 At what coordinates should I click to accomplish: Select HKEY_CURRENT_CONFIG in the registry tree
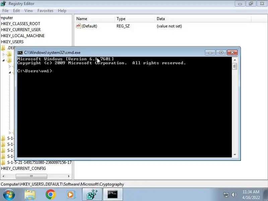click(23, 169)
